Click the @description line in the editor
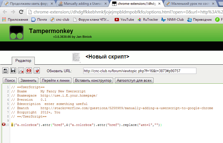Viewport: 223px width, 143px height. [49, 104]
